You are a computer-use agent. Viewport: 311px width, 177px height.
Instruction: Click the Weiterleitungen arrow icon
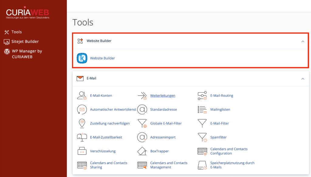pos(142,96)
